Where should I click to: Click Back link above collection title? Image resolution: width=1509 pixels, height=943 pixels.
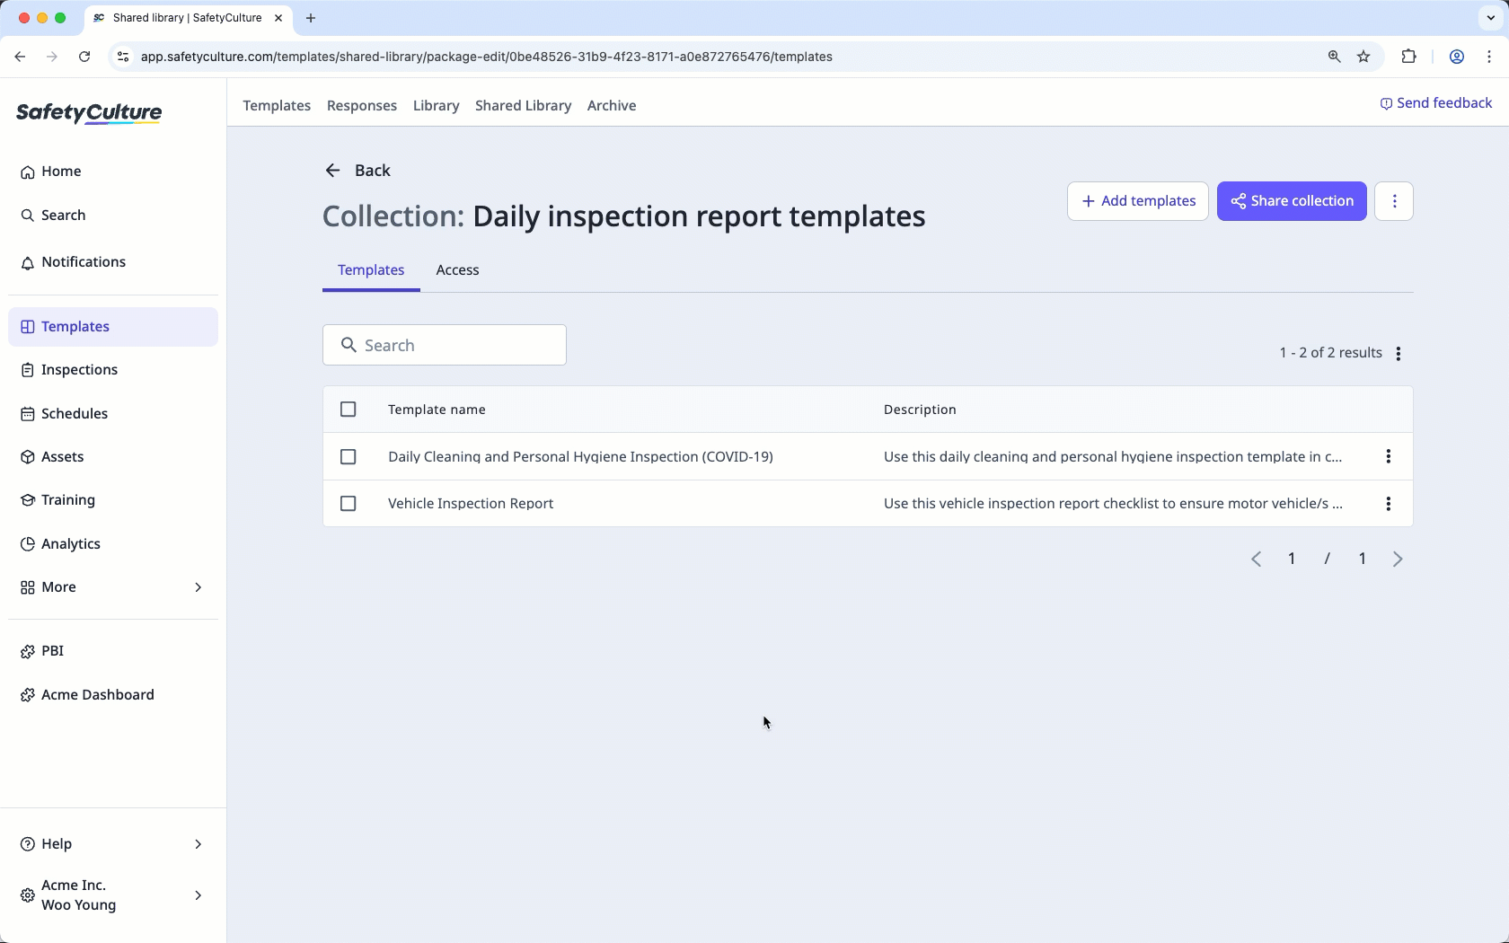coord(357,171)
